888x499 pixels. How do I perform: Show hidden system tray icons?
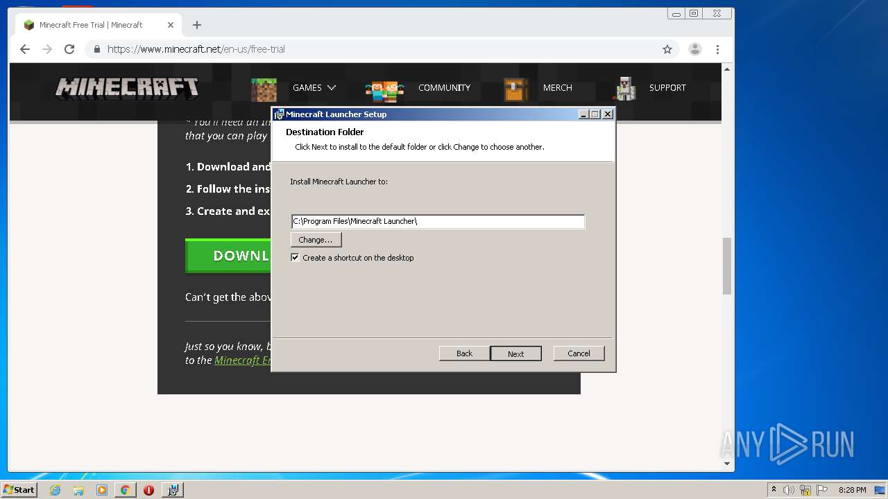click(x=774, y=490)
